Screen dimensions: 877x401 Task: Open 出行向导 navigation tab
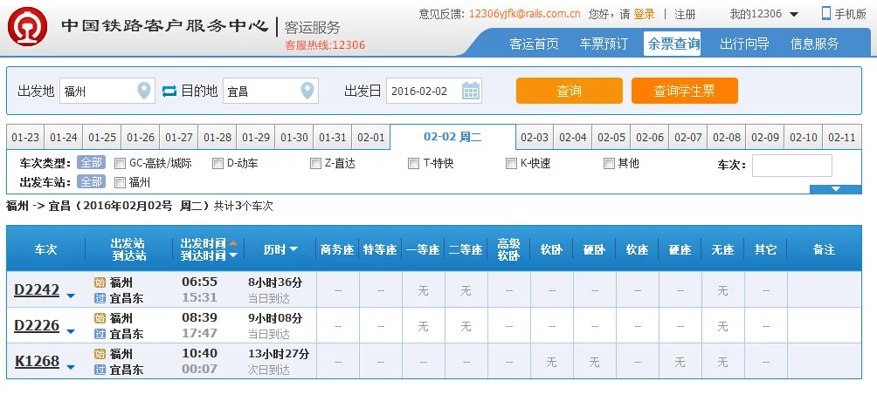tap(744, 44)
